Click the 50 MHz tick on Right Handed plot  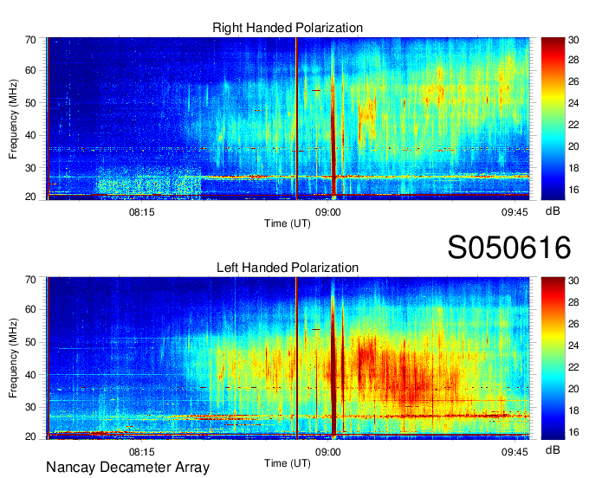(x=30, y=103)
